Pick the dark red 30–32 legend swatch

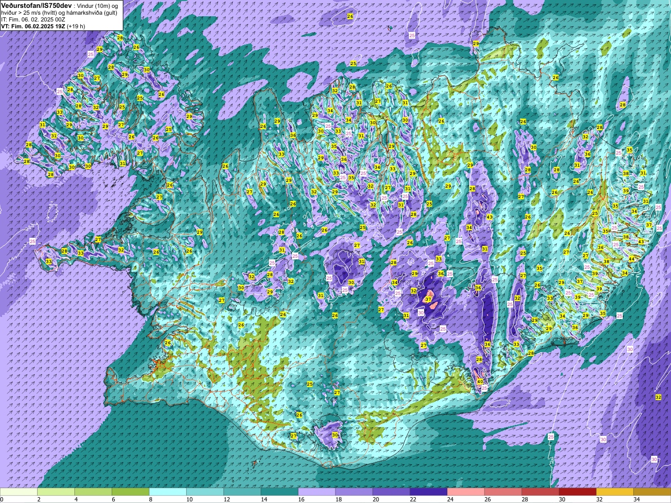tap(577, 492)
